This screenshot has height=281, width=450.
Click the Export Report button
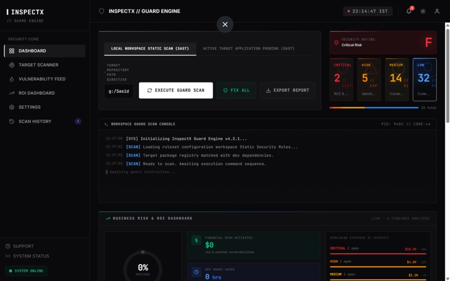(x=288, y=90)
